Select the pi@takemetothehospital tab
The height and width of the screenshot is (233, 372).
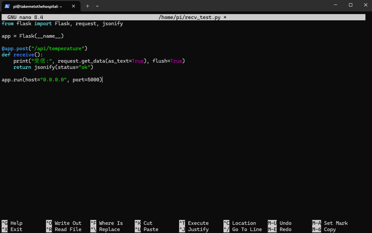coord(41,7)
